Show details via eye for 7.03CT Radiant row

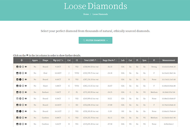[26, 92]
